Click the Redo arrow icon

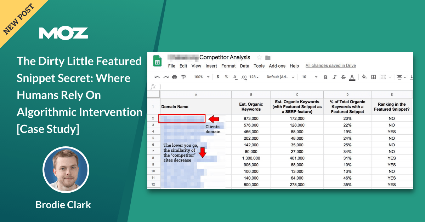click(x=166, y=77)
